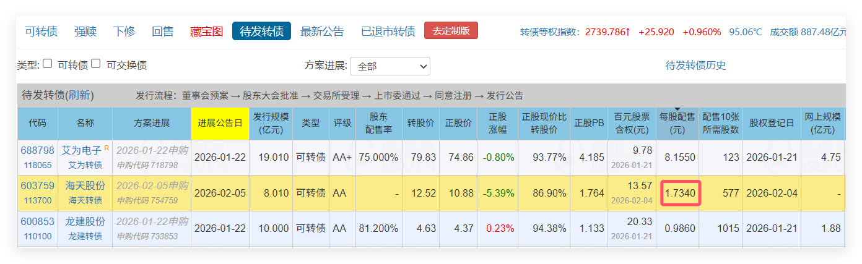The image size is (862, 264).
Task: Select the 最新公告 tab
Action: click(x=322, y=32)
